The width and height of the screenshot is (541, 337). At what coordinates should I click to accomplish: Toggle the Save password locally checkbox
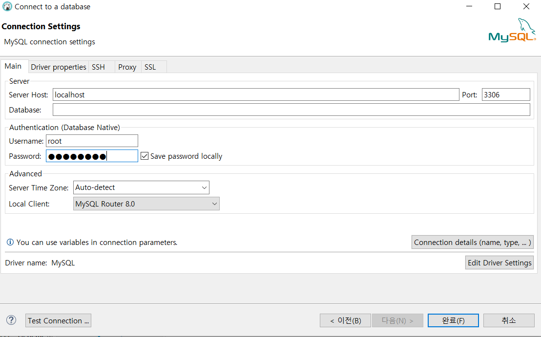pyautogui.click(x=145, y=156)
